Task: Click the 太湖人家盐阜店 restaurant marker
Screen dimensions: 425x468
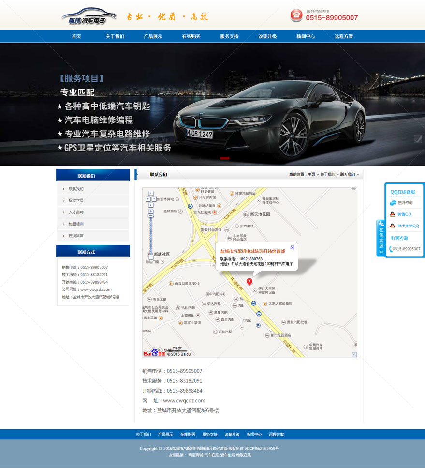Action: pyautogui.click(x=264, y=303)
